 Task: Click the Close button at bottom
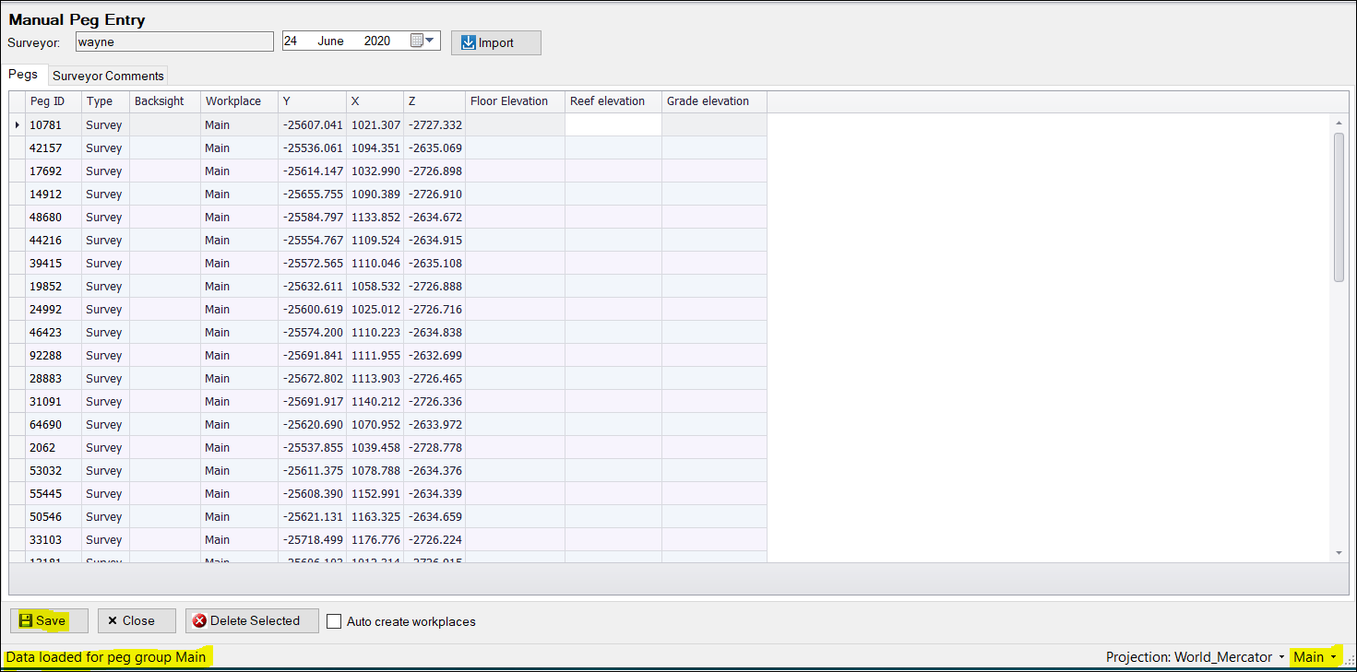137,620
